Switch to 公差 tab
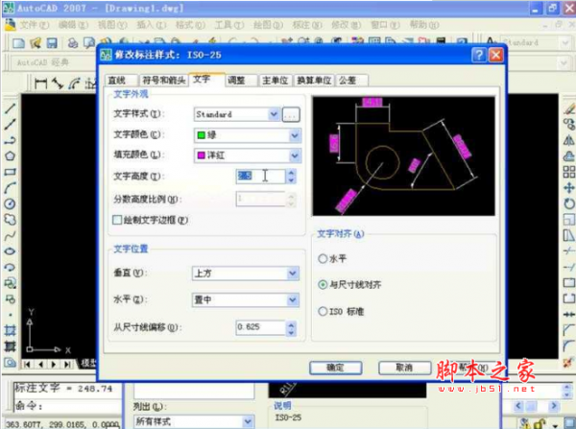The height and width of the screenshot is (429, 576). click(351, 80)
